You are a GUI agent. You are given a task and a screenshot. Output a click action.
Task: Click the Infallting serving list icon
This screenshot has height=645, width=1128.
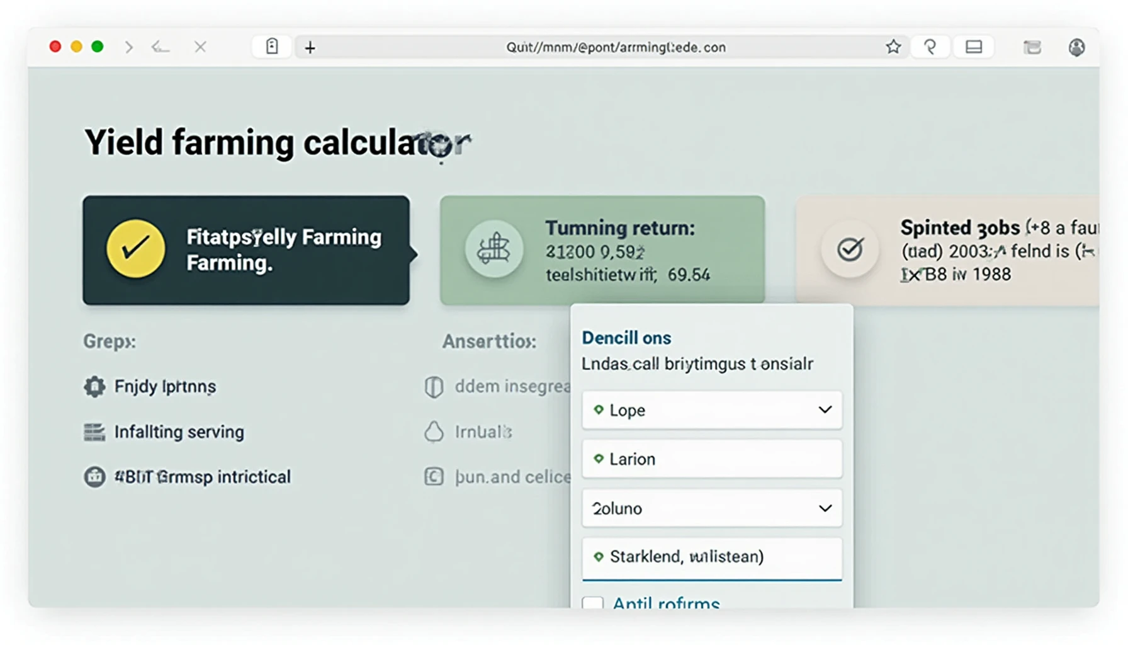pos(94,432)
